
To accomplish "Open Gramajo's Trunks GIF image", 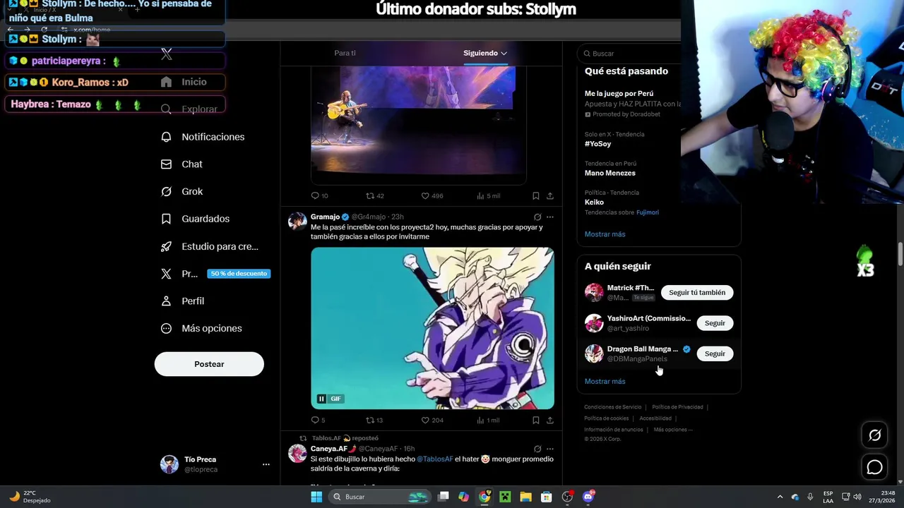I will (432, 328).
